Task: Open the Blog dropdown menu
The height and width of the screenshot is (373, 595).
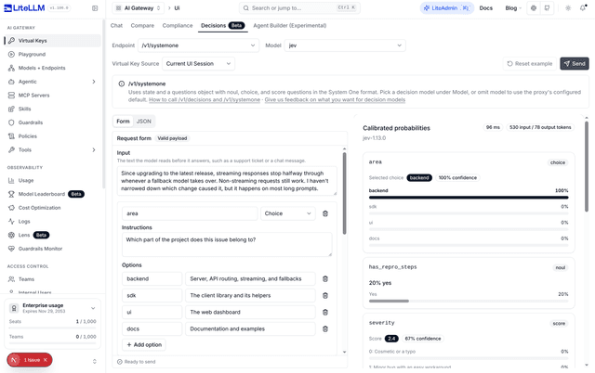Action: click(513, 8)
